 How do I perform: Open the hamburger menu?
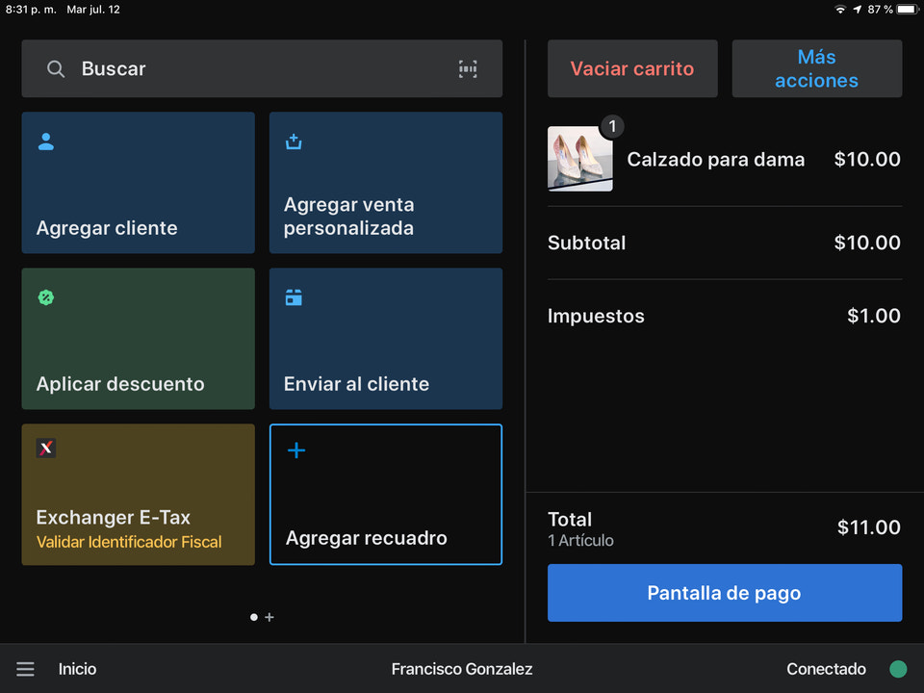coord(25,669)
